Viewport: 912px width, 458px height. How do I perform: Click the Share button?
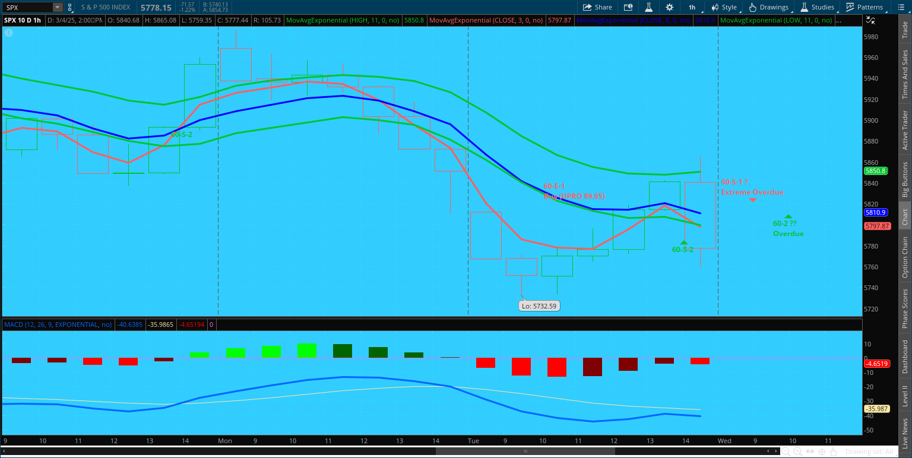pos(597,7)
